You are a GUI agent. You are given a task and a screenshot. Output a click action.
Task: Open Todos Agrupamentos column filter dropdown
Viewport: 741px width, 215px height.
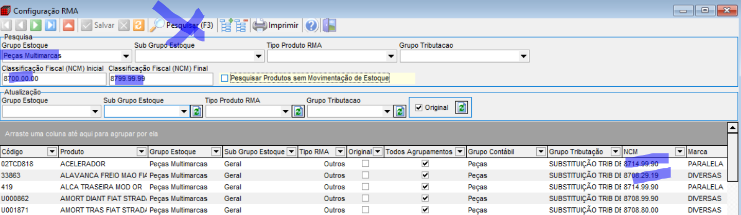(x=460, y=152)
